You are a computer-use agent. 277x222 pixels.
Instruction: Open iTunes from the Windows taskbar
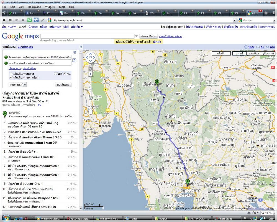click(138, 219)
